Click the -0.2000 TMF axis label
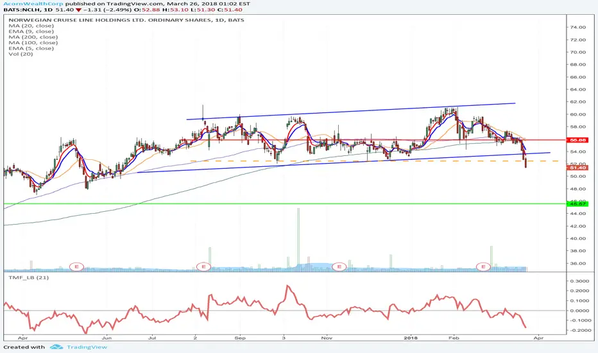The height and width of the screenshot is (353, 598). [579, 331]
